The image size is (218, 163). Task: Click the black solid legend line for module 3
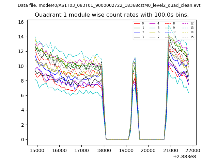point(137,37)
